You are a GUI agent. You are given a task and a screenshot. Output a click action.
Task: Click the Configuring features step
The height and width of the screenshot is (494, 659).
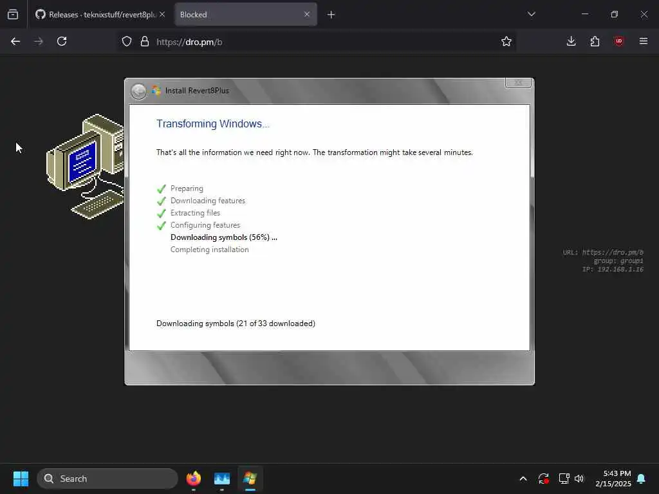tap(205, 225)
